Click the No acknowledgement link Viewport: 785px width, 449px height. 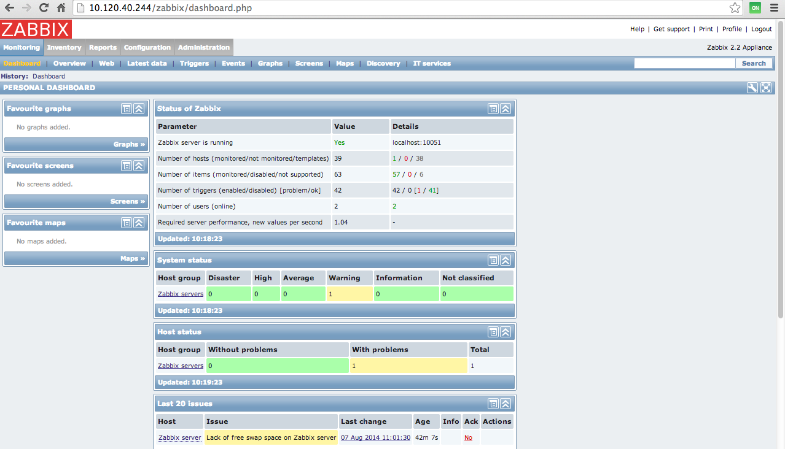(469, 437)
